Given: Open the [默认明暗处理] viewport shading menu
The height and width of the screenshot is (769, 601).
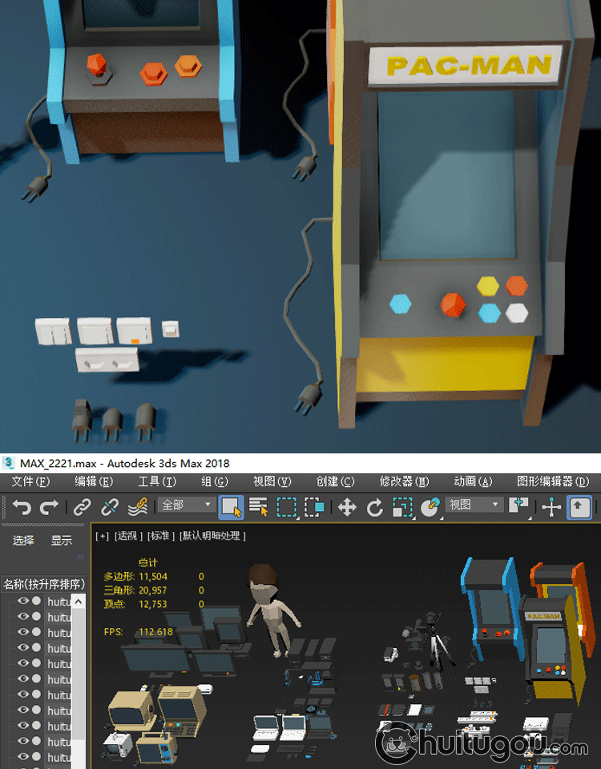Looking at the screenshot, I should [x=212, y=536].
